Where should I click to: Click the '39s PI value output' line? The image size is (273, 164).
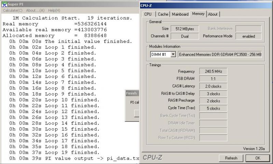point(74,159)
